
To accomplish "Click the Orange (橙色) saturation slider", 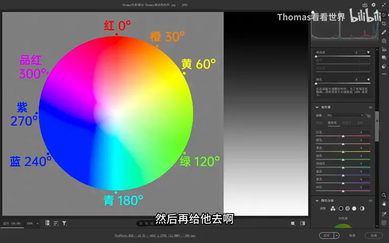I will point(343,144).
